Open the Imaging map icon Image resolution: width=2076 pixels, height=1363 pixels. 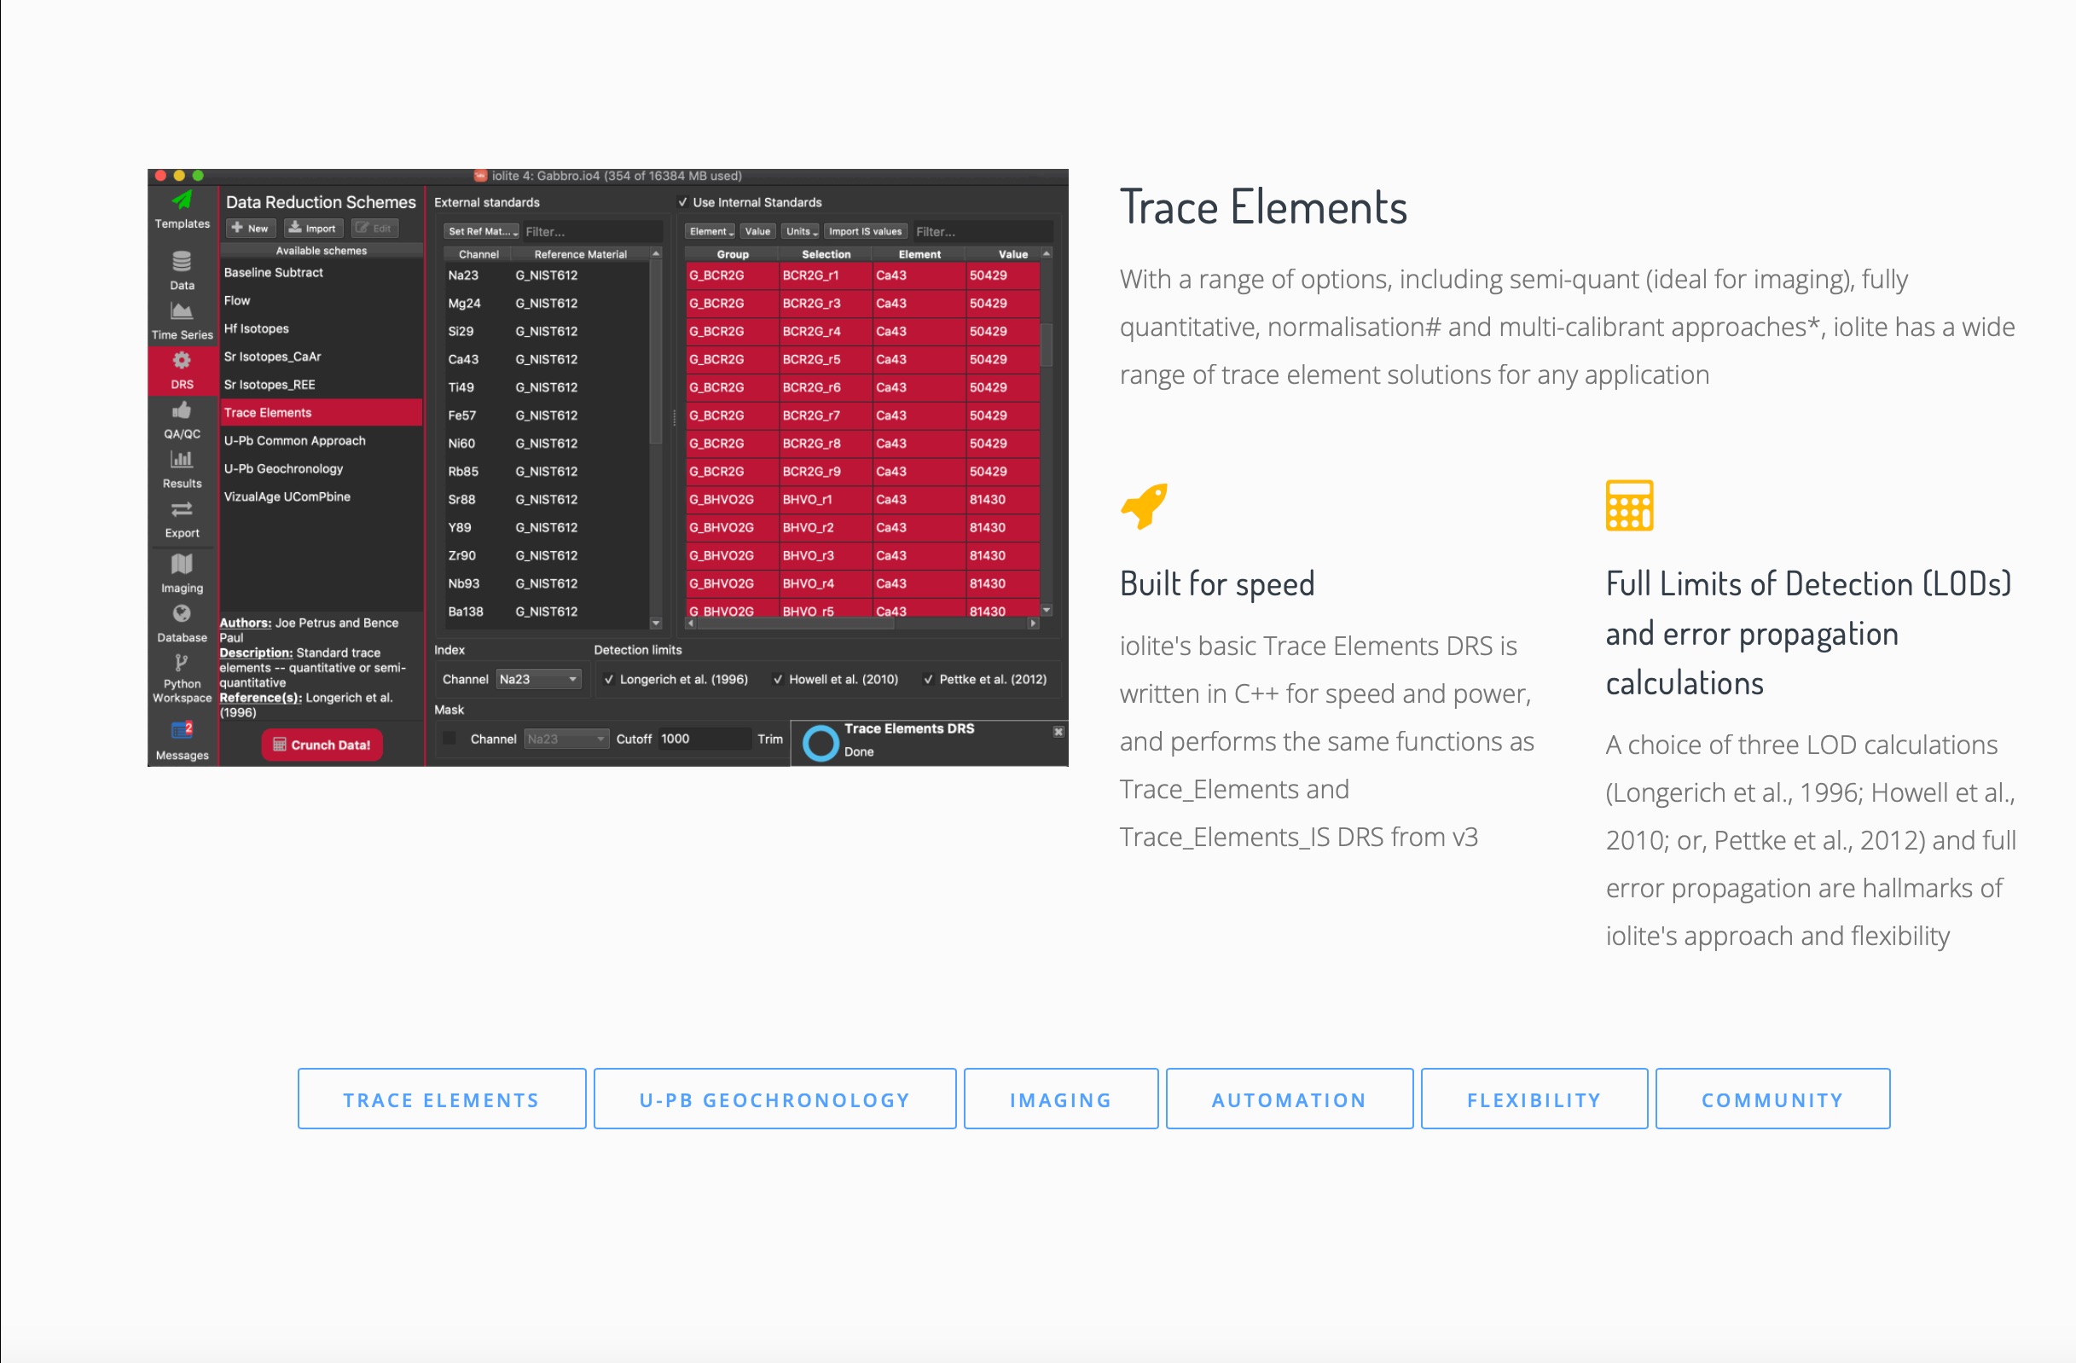[182, 564]
